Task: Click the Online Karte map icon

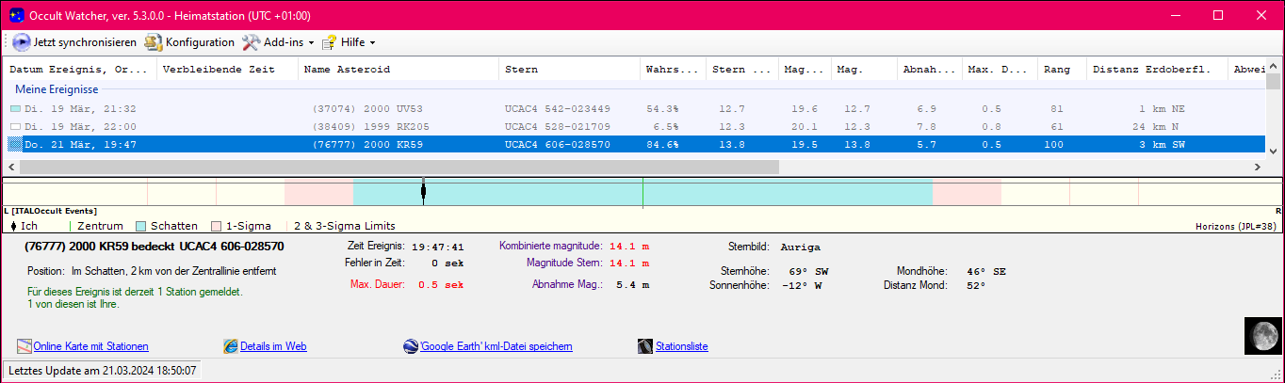Action: [x=24, y=346]
